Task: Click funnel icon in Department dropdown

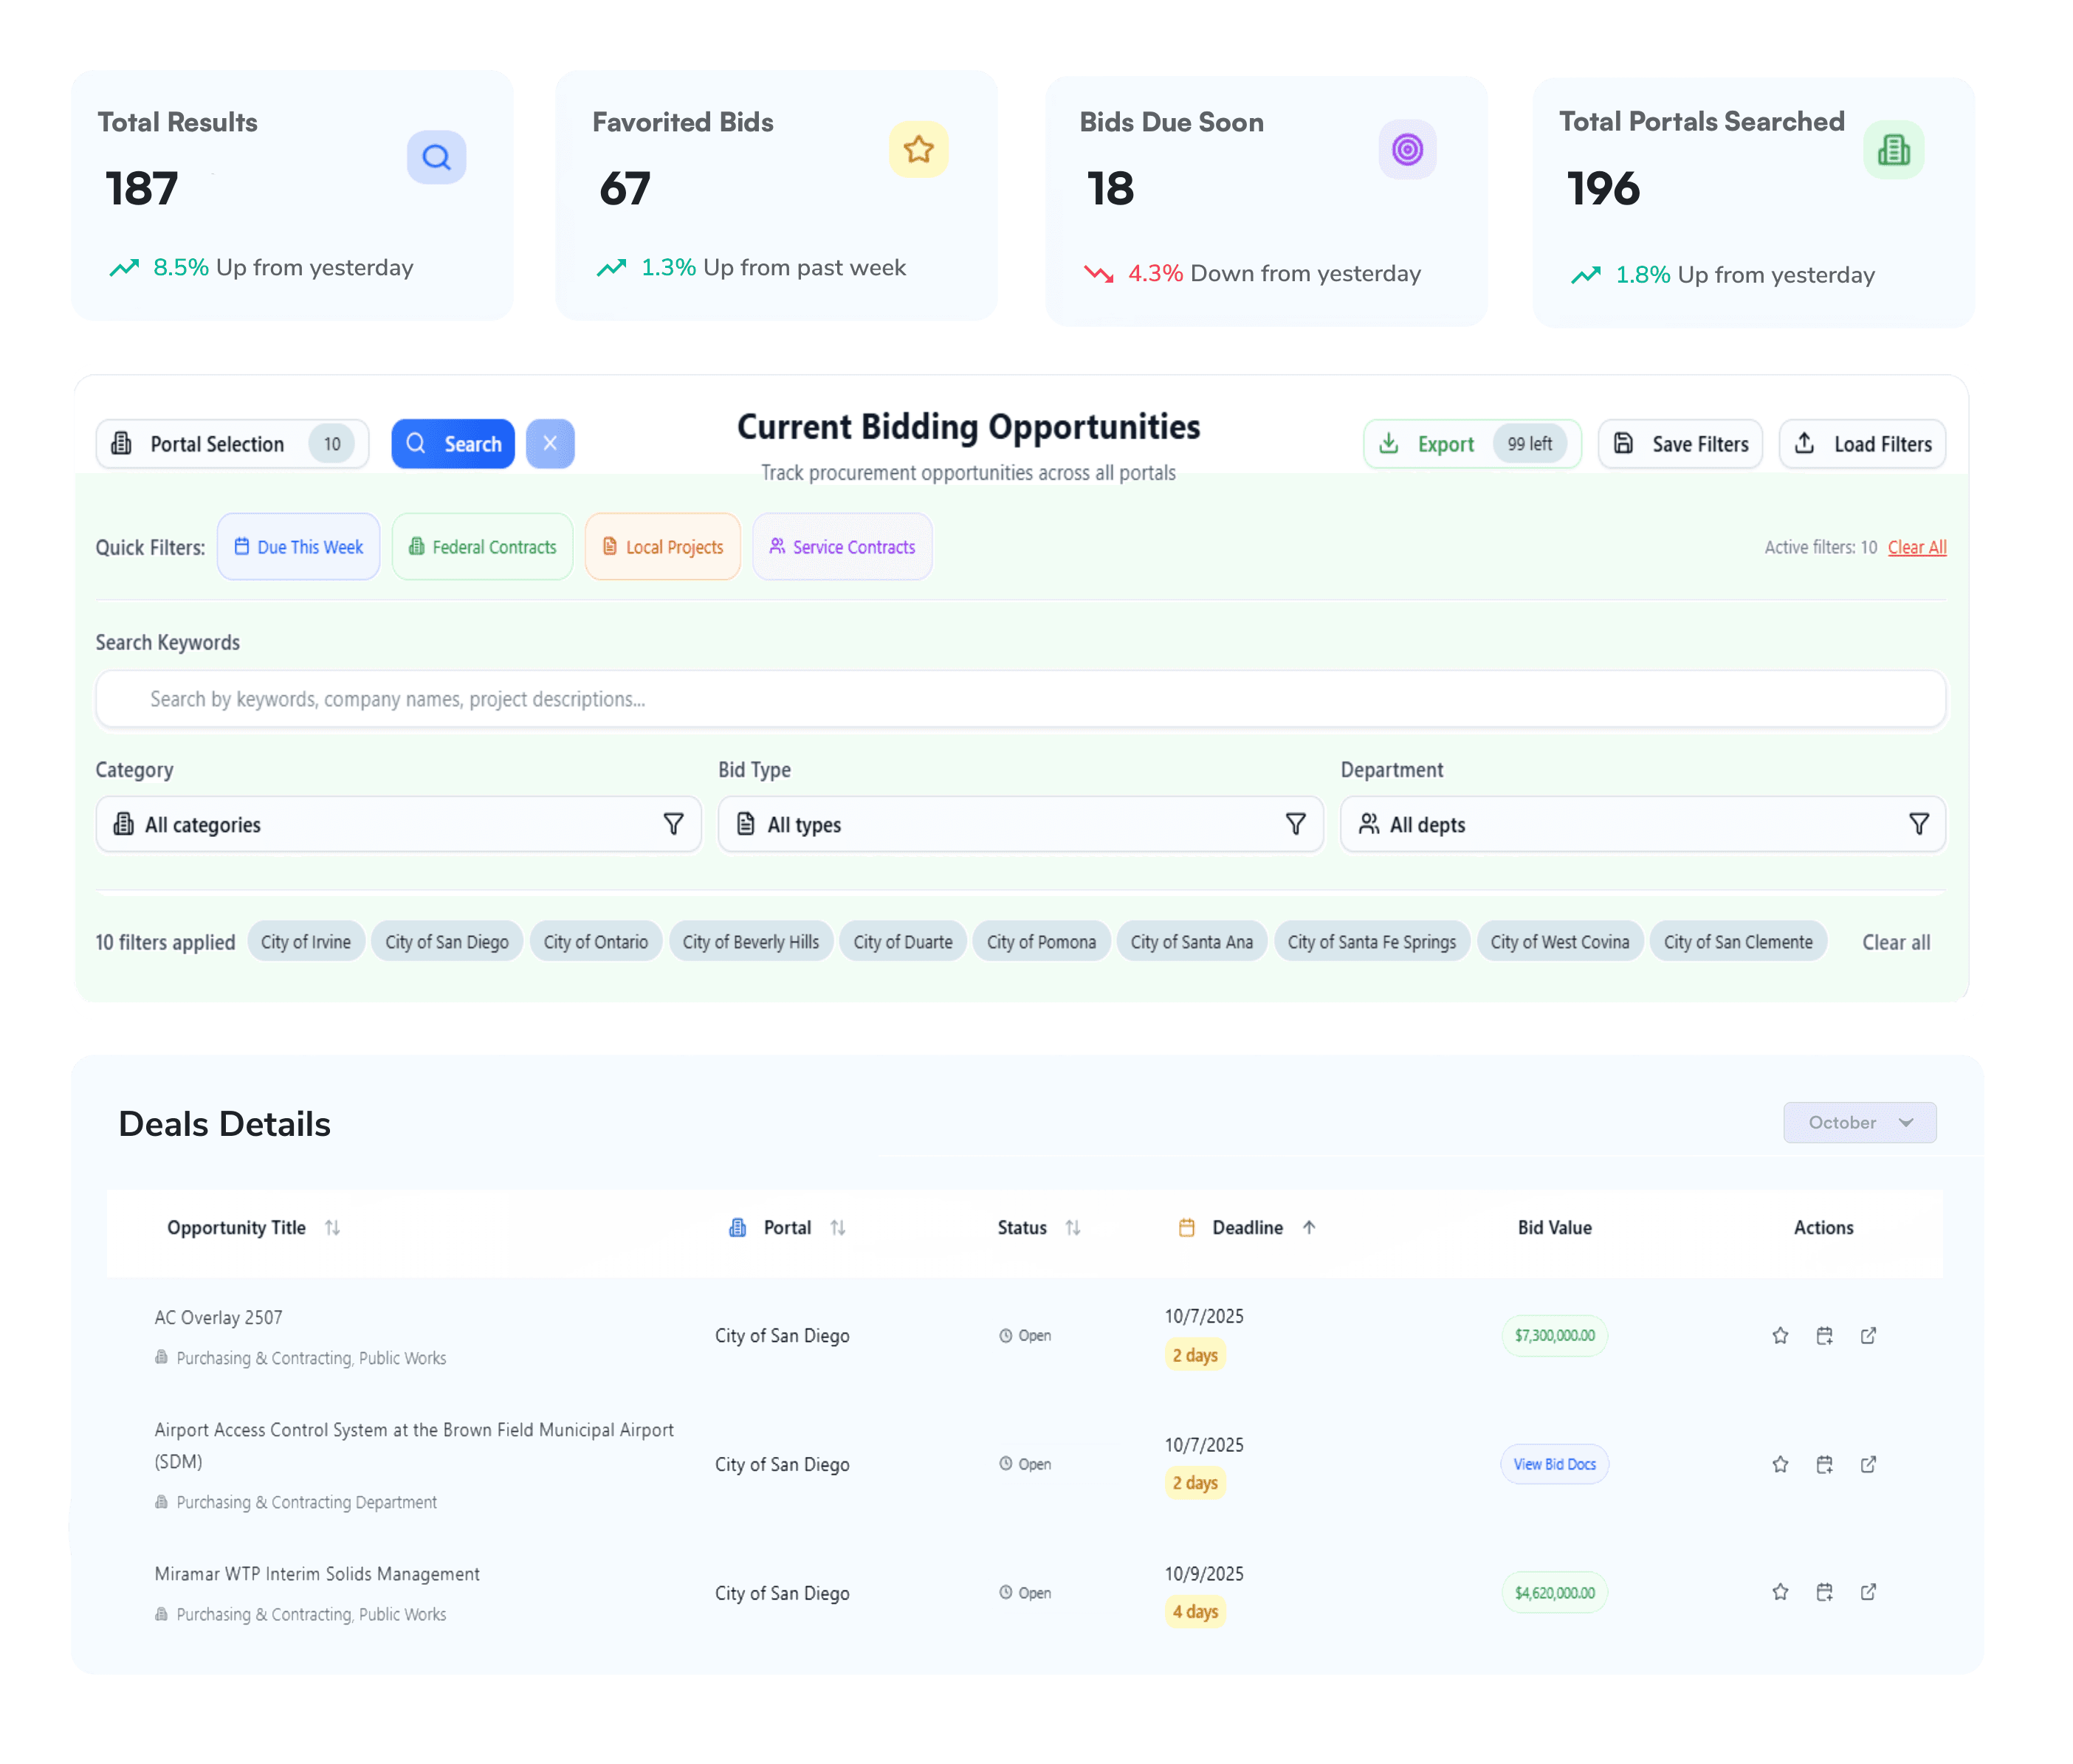Action: click(x=1918, y=824)
